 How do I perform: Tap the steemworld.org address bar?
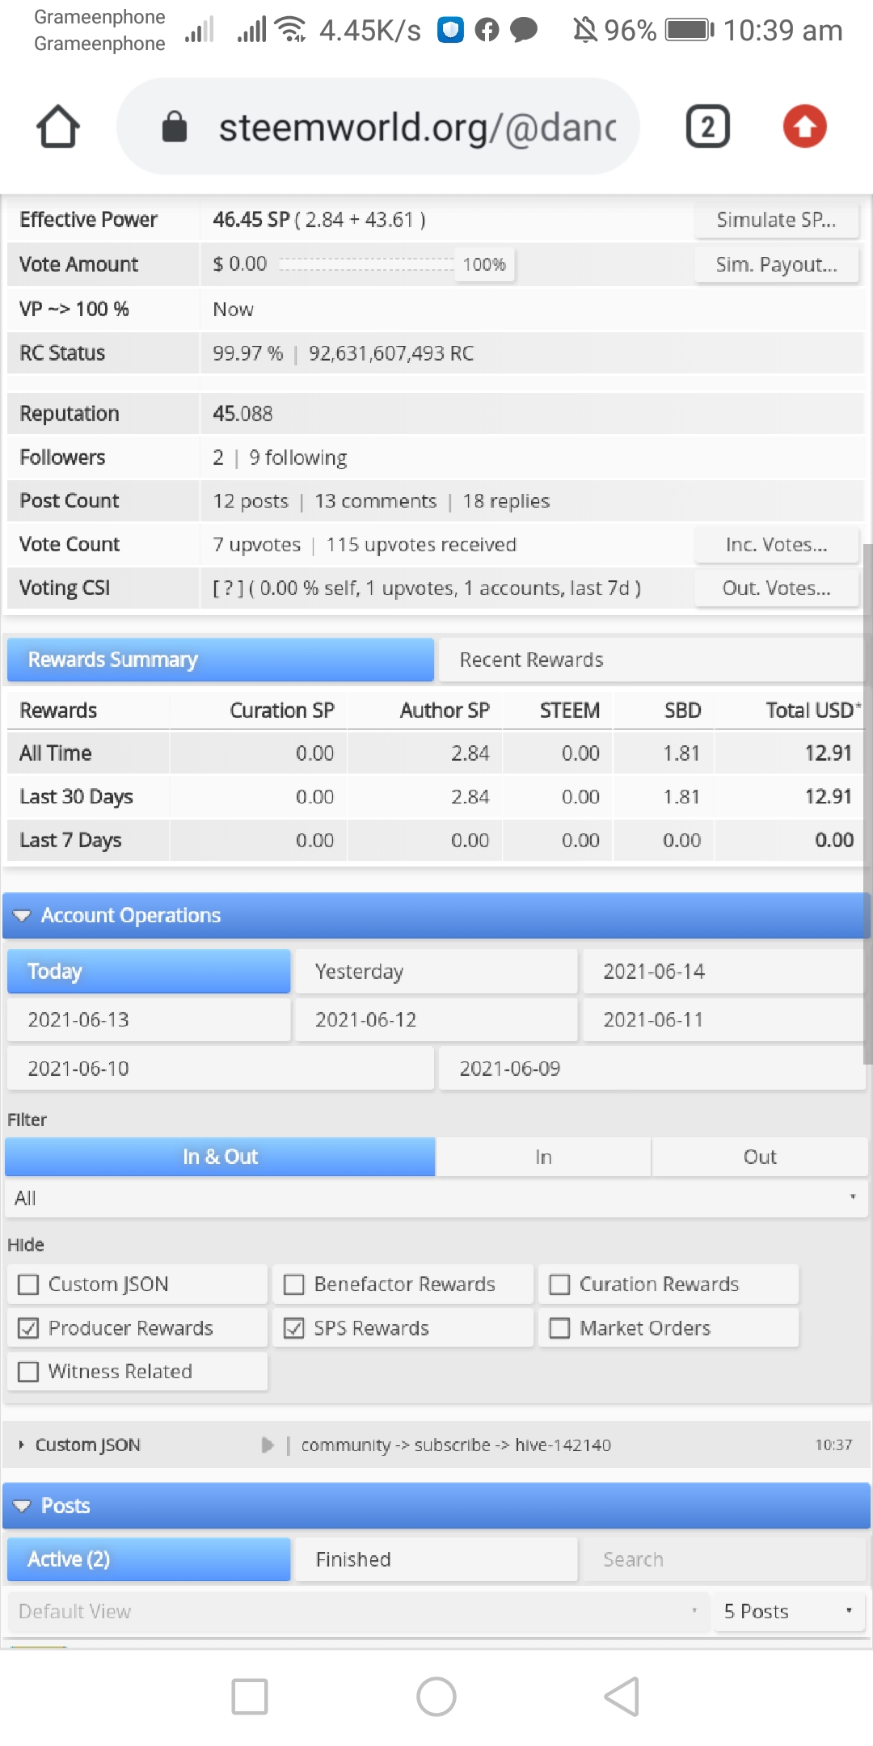pyautogui.click(x=378, y=126)
